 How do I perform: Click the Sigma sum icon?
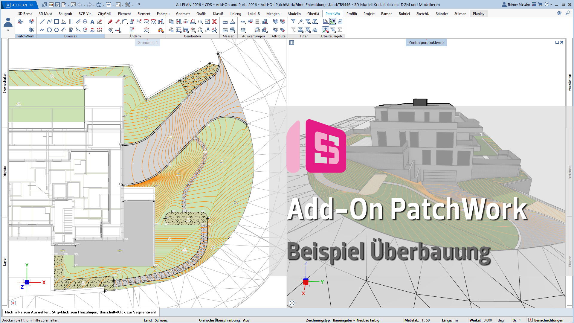point(340,30)
